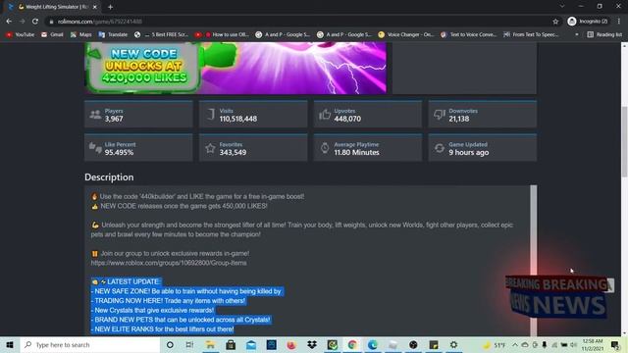Viewport: 628px width, 353px height.
Task: Click the Players count 3,967
Action: tap(114, 119)
